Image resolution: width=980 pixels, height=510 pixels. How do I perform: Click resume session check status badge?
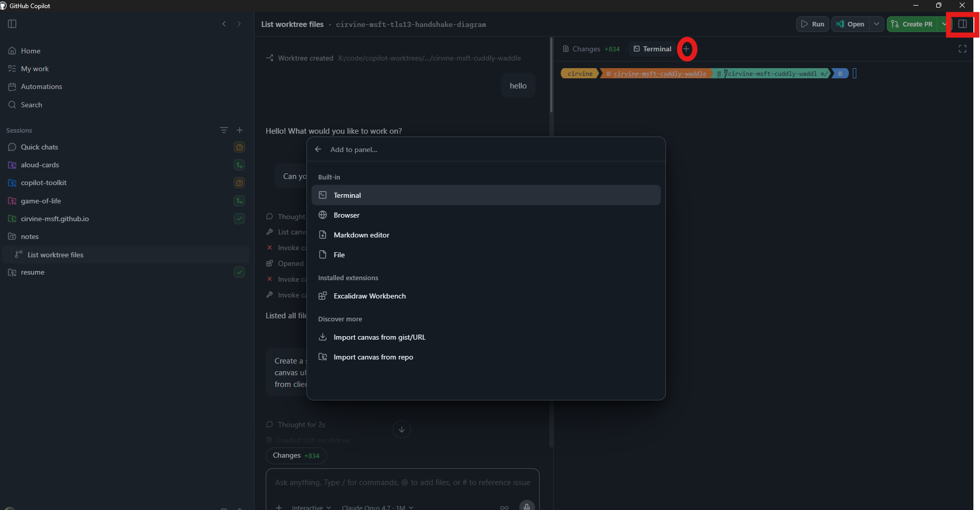point(239,272)
